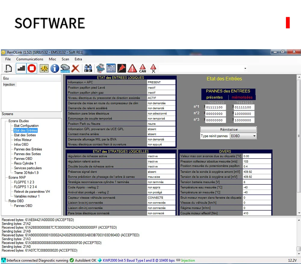301x264 pixels.
Task: Click the blue information icon
Action: coord(55,68)
